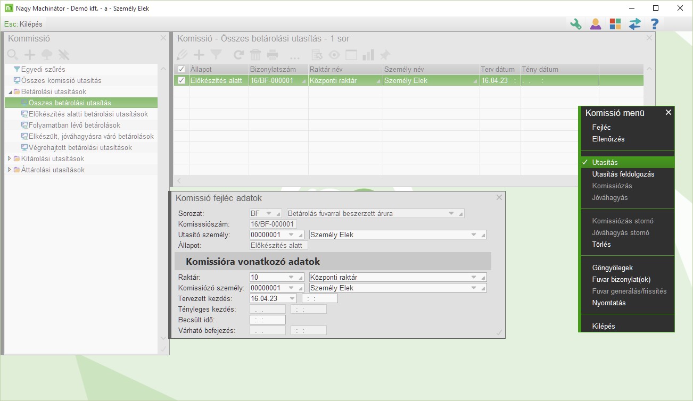Click the pin icon in list toolbar
Screen dimensions: 693x401
pyautogui.click(x=384, y=55)
